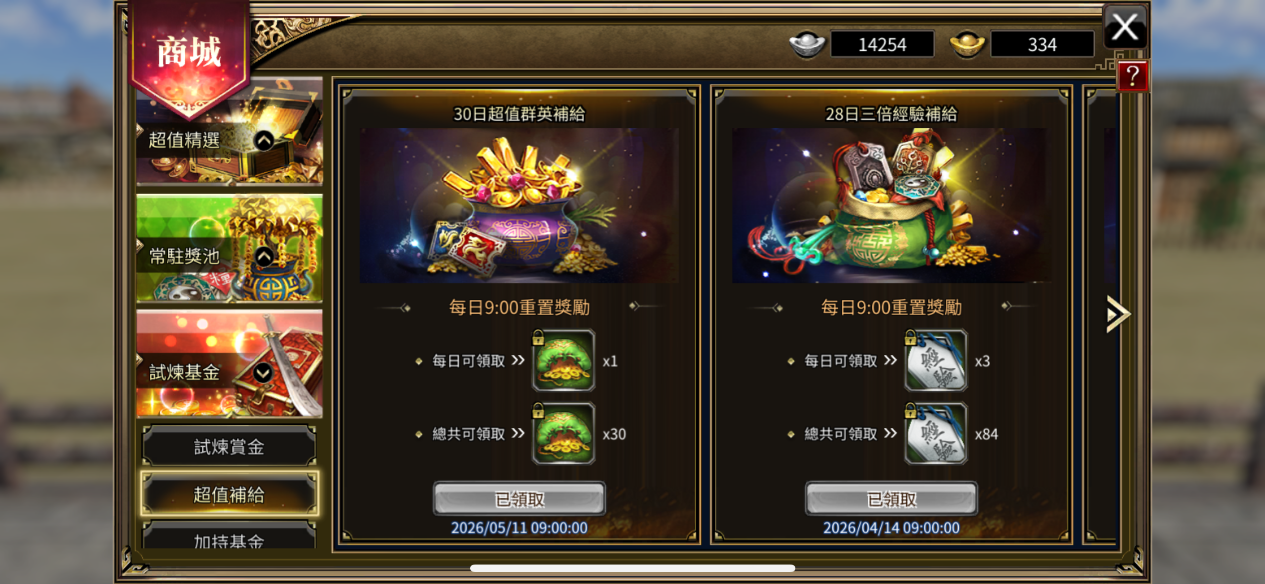
Task: Open the 加持基金 submenu tab
Action: pyautogui.click(x=229, y=537)
